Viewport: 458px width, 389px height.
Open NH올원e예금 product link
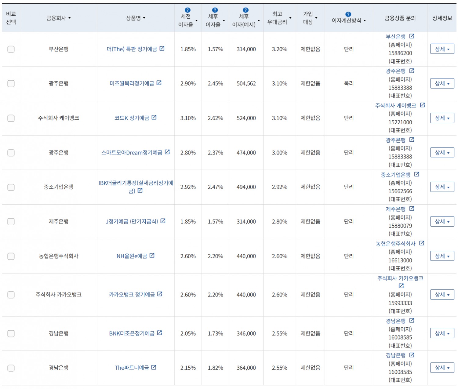[132, 256]
